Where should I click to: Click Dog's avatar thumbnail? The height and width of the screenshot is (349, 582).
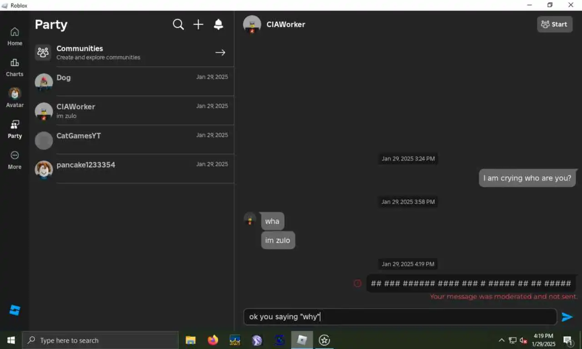(44, 82)
